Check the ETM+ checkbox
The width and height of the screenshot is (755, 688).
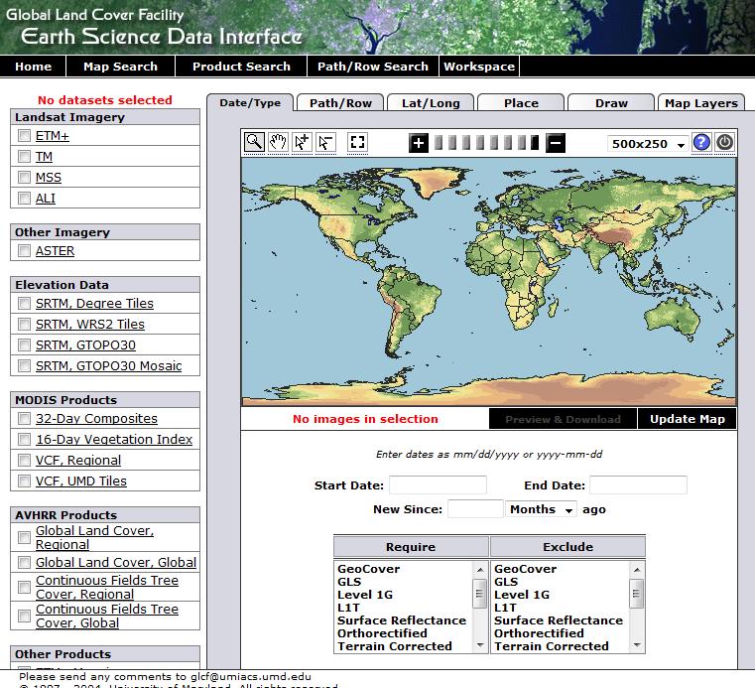24,135
